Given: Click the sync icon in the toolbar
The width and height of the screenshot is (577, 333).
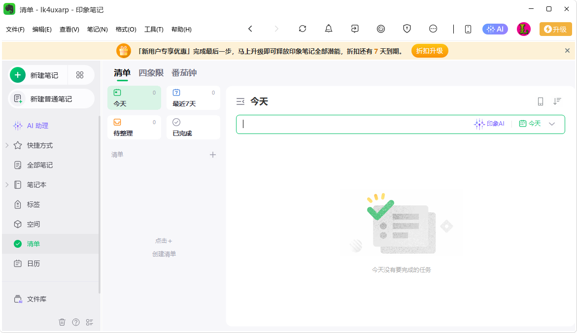Looking at the screenshot, I should click(302, 29).
